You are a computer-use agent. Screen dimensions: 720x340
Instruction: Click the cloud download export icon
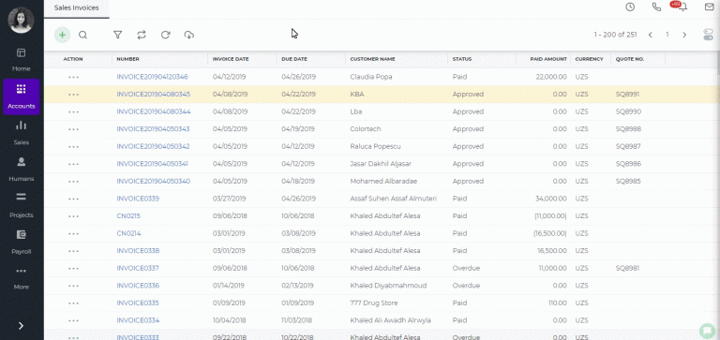(189, 35)
